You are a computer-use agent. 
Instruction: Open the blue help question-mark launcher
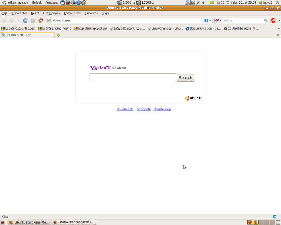78,2
